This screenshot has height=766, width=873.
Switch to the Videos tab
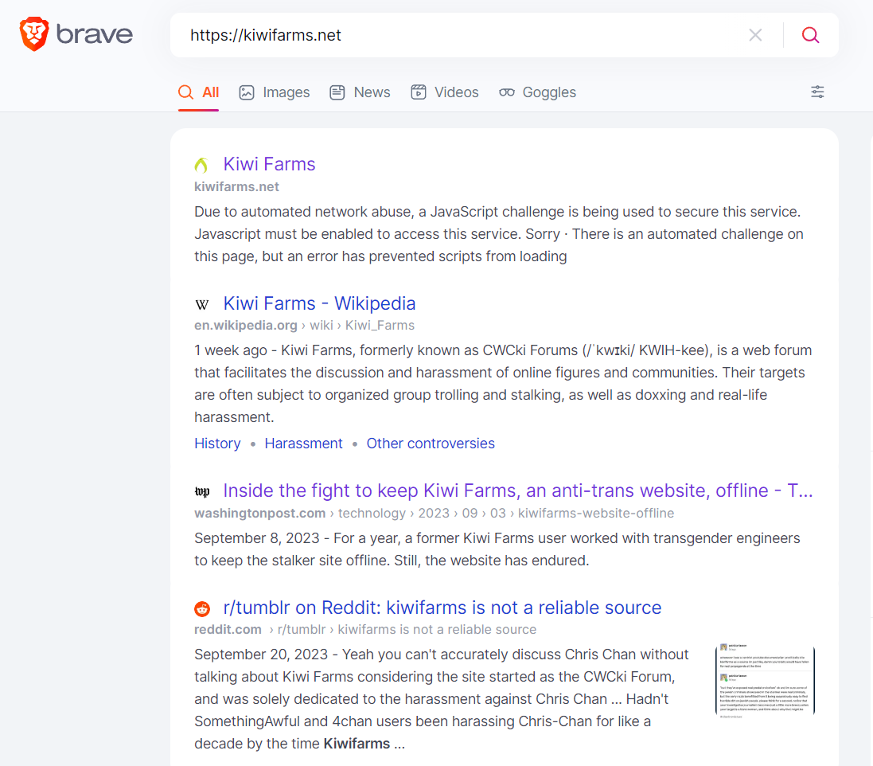(444, 92)
